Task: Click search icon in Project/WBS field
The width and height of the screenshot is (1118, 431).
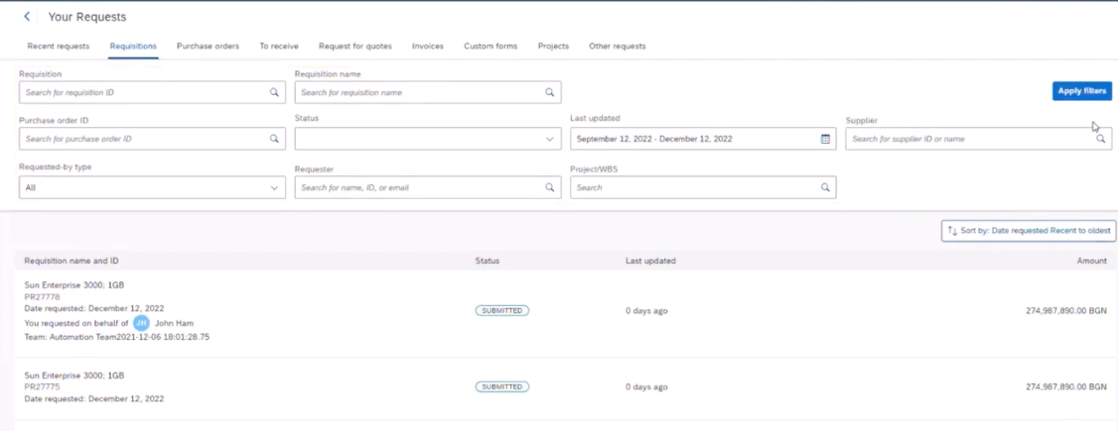Action: tap(825, 188)
